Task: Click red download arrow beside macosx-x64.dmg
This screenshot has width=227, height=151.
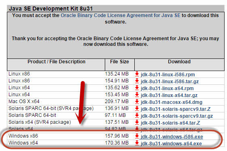Action: (x=137, y=101)
